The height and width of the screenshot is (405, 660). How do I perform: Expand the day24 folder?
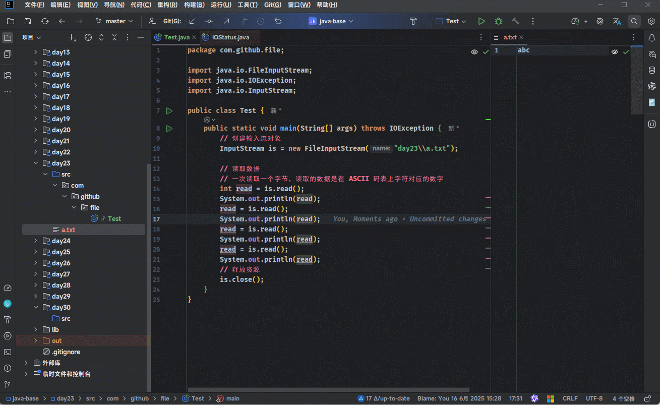(x=36, y=241)
